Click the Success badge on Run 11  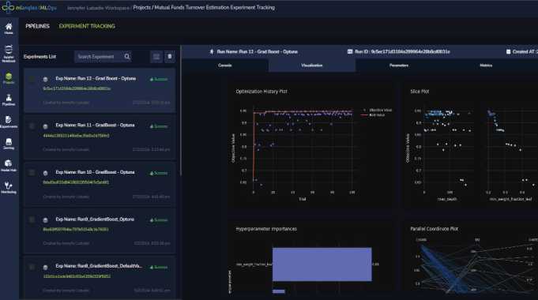159,126
